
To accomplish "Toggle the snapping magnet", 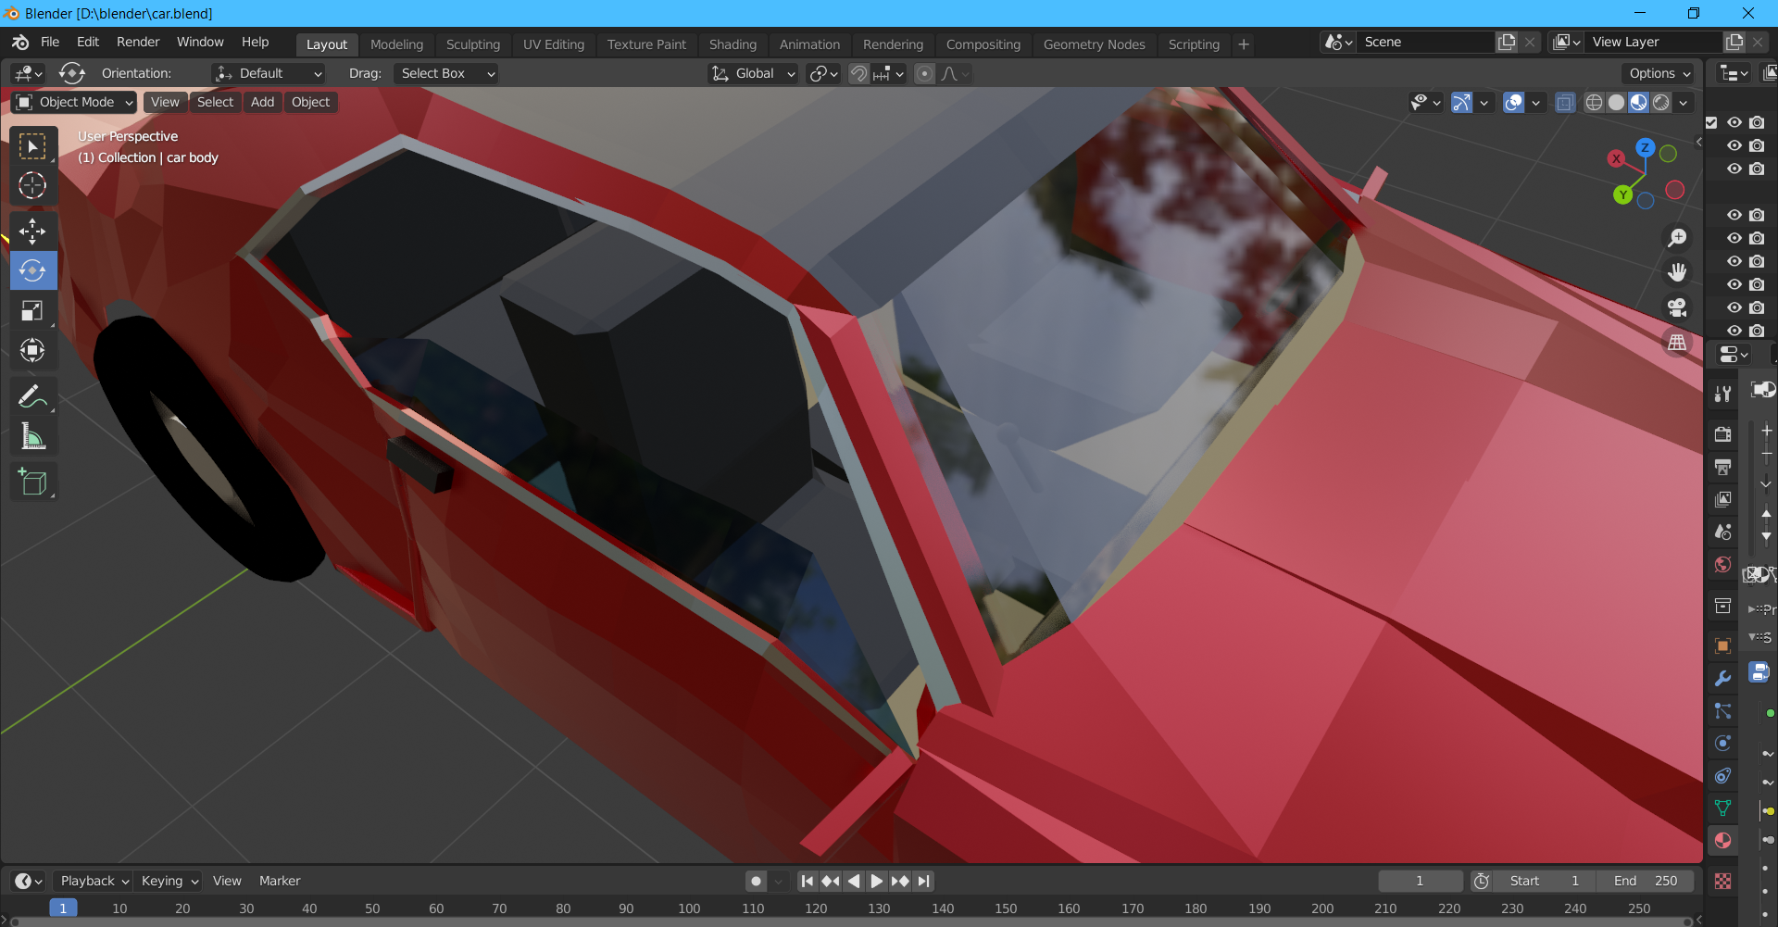I will (859, 74).
